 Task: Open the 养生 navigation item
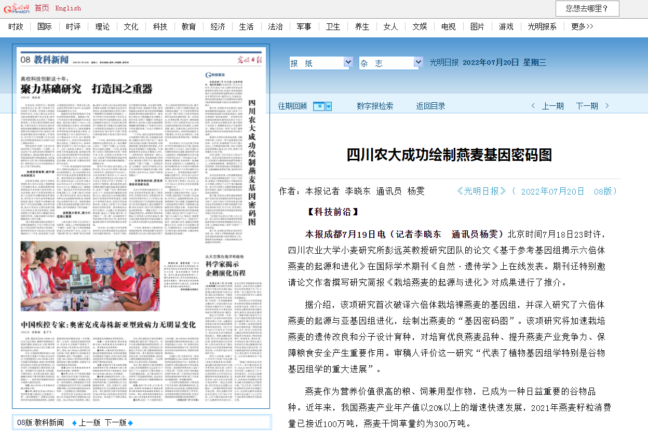pos(362,26)
